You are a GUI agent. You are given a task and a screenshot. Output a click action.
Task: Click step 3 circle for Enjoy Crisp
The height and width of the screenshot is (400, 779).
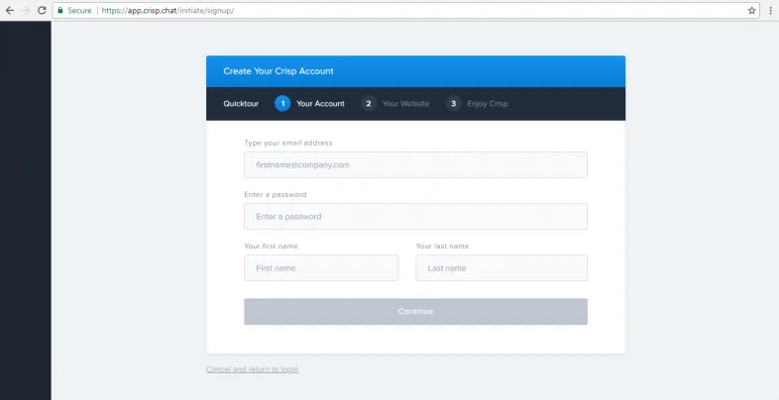pos(453,103)
